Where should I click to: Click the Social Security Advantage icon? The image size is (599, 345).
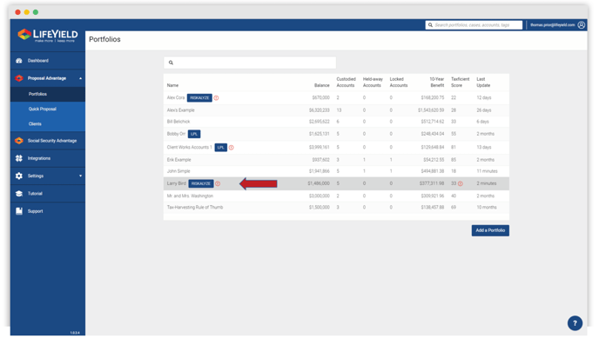tap(19, 141)
